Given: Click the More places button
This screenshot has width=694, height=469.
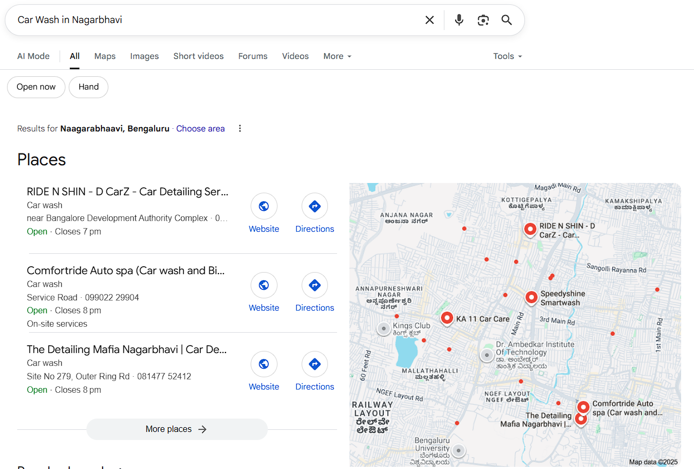Looking at the screenshot, I should point(177,429).
